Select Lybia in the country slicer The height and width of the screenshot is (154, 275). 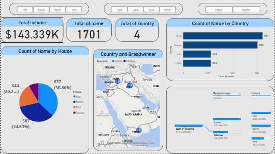click(x=136, y=9)
